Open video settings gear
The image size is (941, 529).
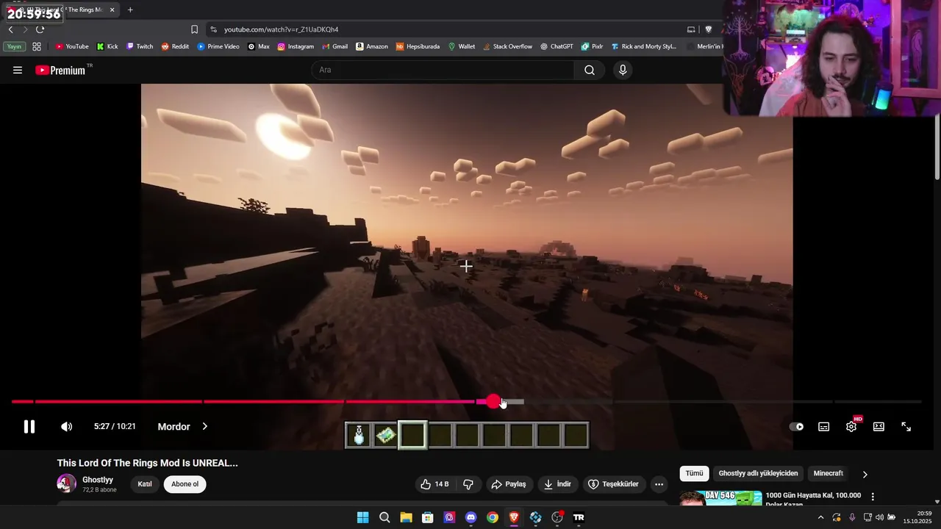pos(851,427)
